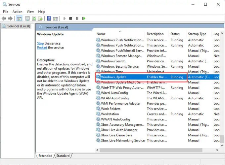225x165 pixels.
Task: Select Xbox Live Networking Service name
Action: coord(123,141)
